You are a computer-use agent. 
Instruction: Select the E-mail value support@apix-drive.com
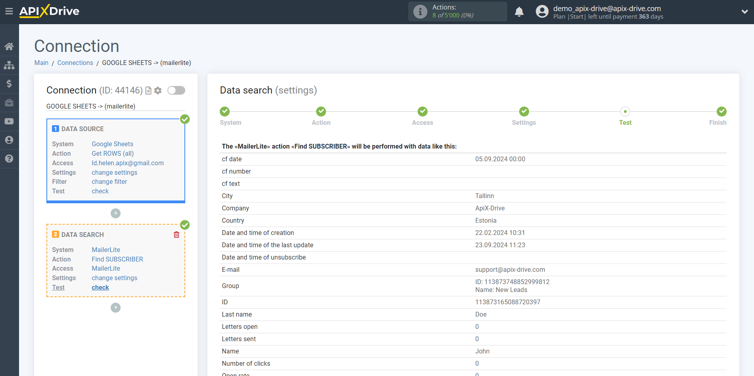coord(510,270)
